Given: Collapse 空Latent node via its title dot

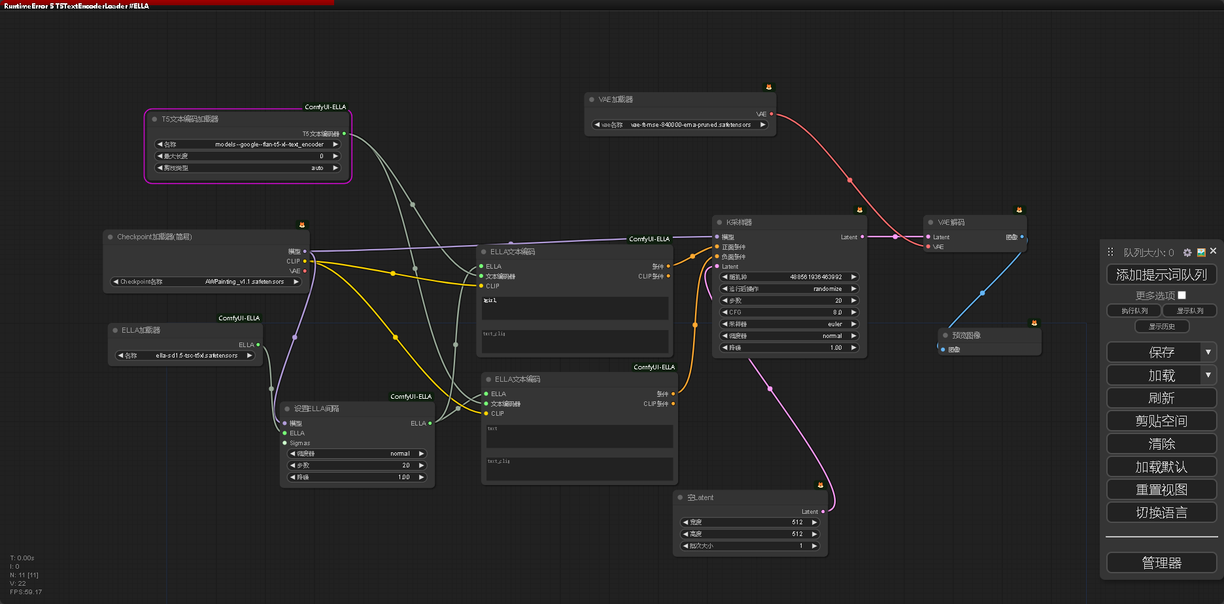Looking at the screenshot, I should click(680, 497).
